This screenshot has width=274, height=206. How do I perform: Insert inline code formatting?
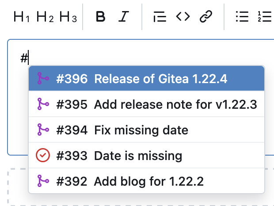point(183,17)
